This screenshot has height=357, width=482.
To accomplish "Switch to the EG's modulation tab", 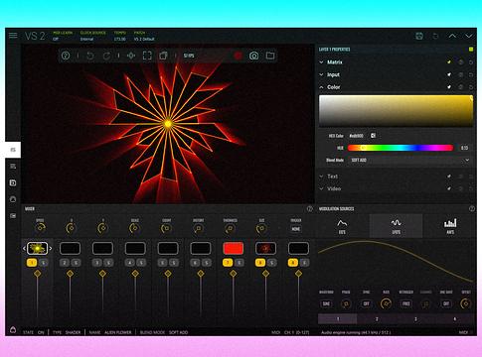I will click(342, 226).
